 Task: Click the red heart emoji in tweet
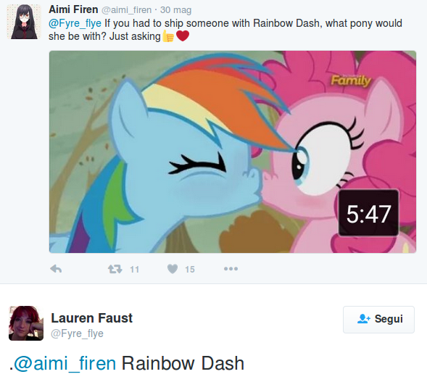183,36
